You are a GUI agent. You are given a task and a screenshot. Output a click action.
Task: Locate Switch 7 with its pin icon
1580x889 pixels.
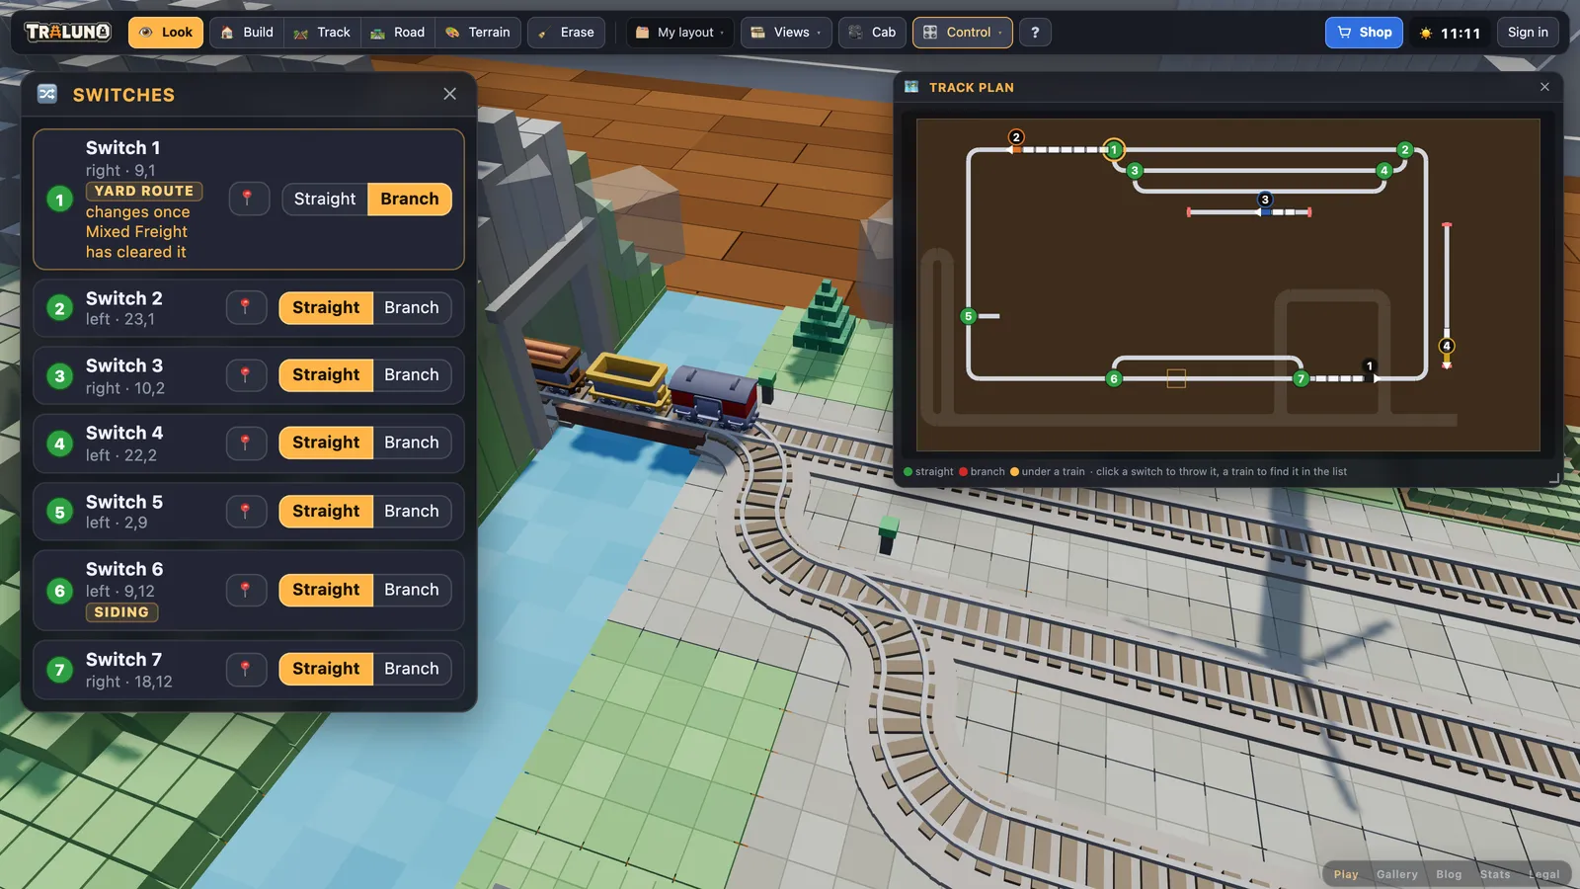(246, 669)
